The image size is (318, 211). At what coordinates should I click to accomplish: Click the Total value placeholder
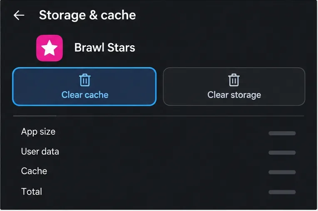click(282, 192)
